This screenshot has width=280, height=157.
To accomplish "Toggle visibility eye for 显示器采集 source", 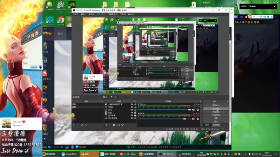I will (x=132, y=118).
